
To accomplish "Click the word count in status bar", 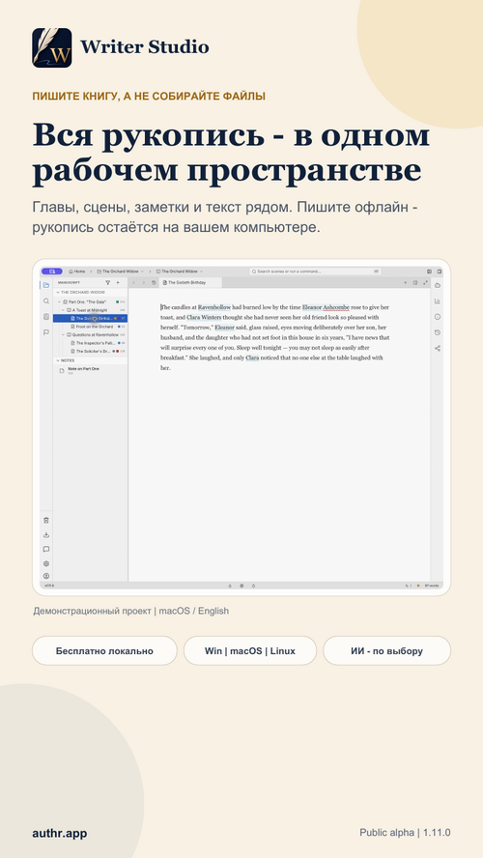I will [x=431, y=586].
